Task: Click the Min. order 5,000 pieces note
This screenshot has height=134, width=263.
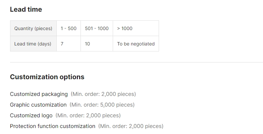Action: click(102, 105)
